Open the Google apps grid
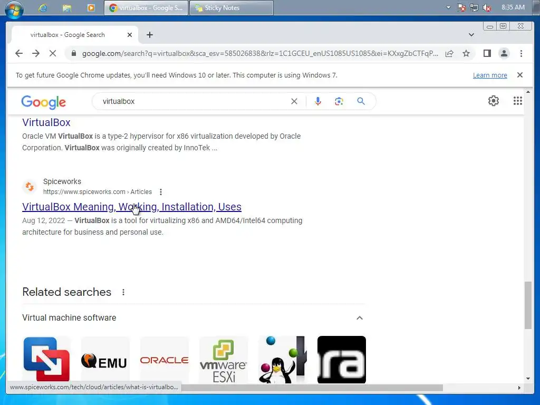The width and height of the screenshot is (540, 405). [518, 101]
